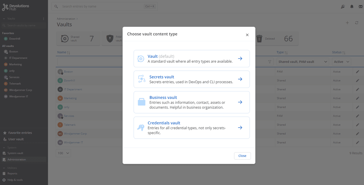Choose the default Vault option
The image size is (364, 185).
pos(191,59)
